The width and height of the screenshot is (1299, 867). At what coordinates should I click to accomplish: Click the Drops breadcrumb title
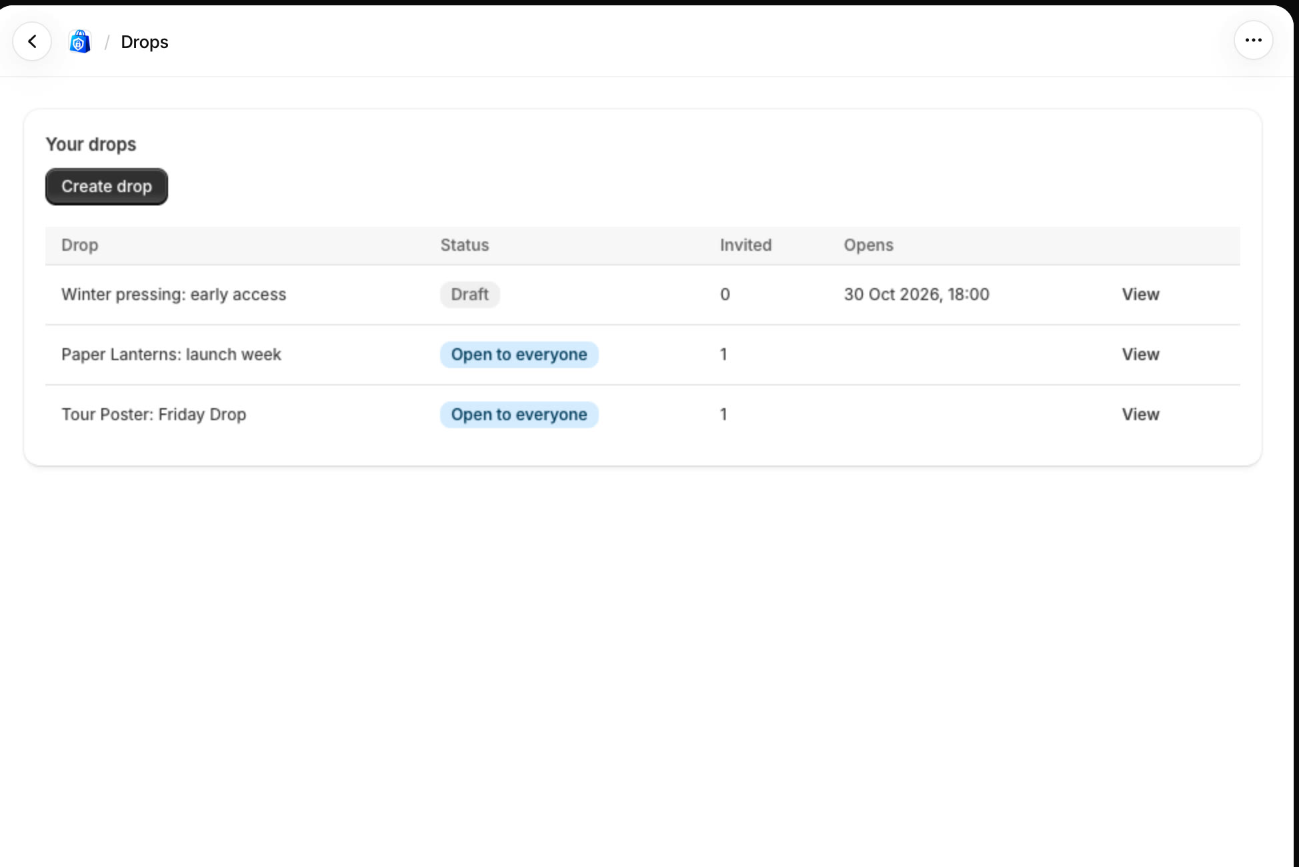tap(145, 42)
